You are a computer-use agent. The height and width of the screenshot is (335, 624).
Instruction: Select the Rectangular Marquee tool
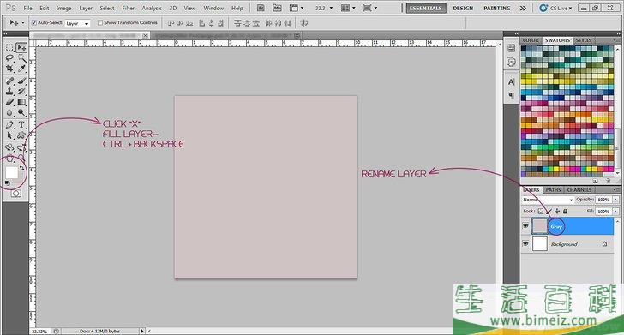tap(9, 47)
